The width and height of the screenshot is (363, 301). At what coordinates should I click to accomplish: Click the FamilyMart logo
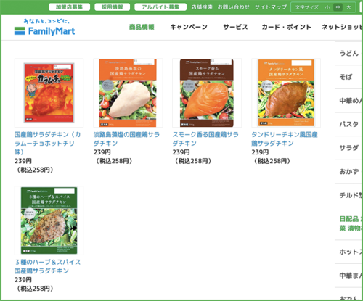(45, 27)
